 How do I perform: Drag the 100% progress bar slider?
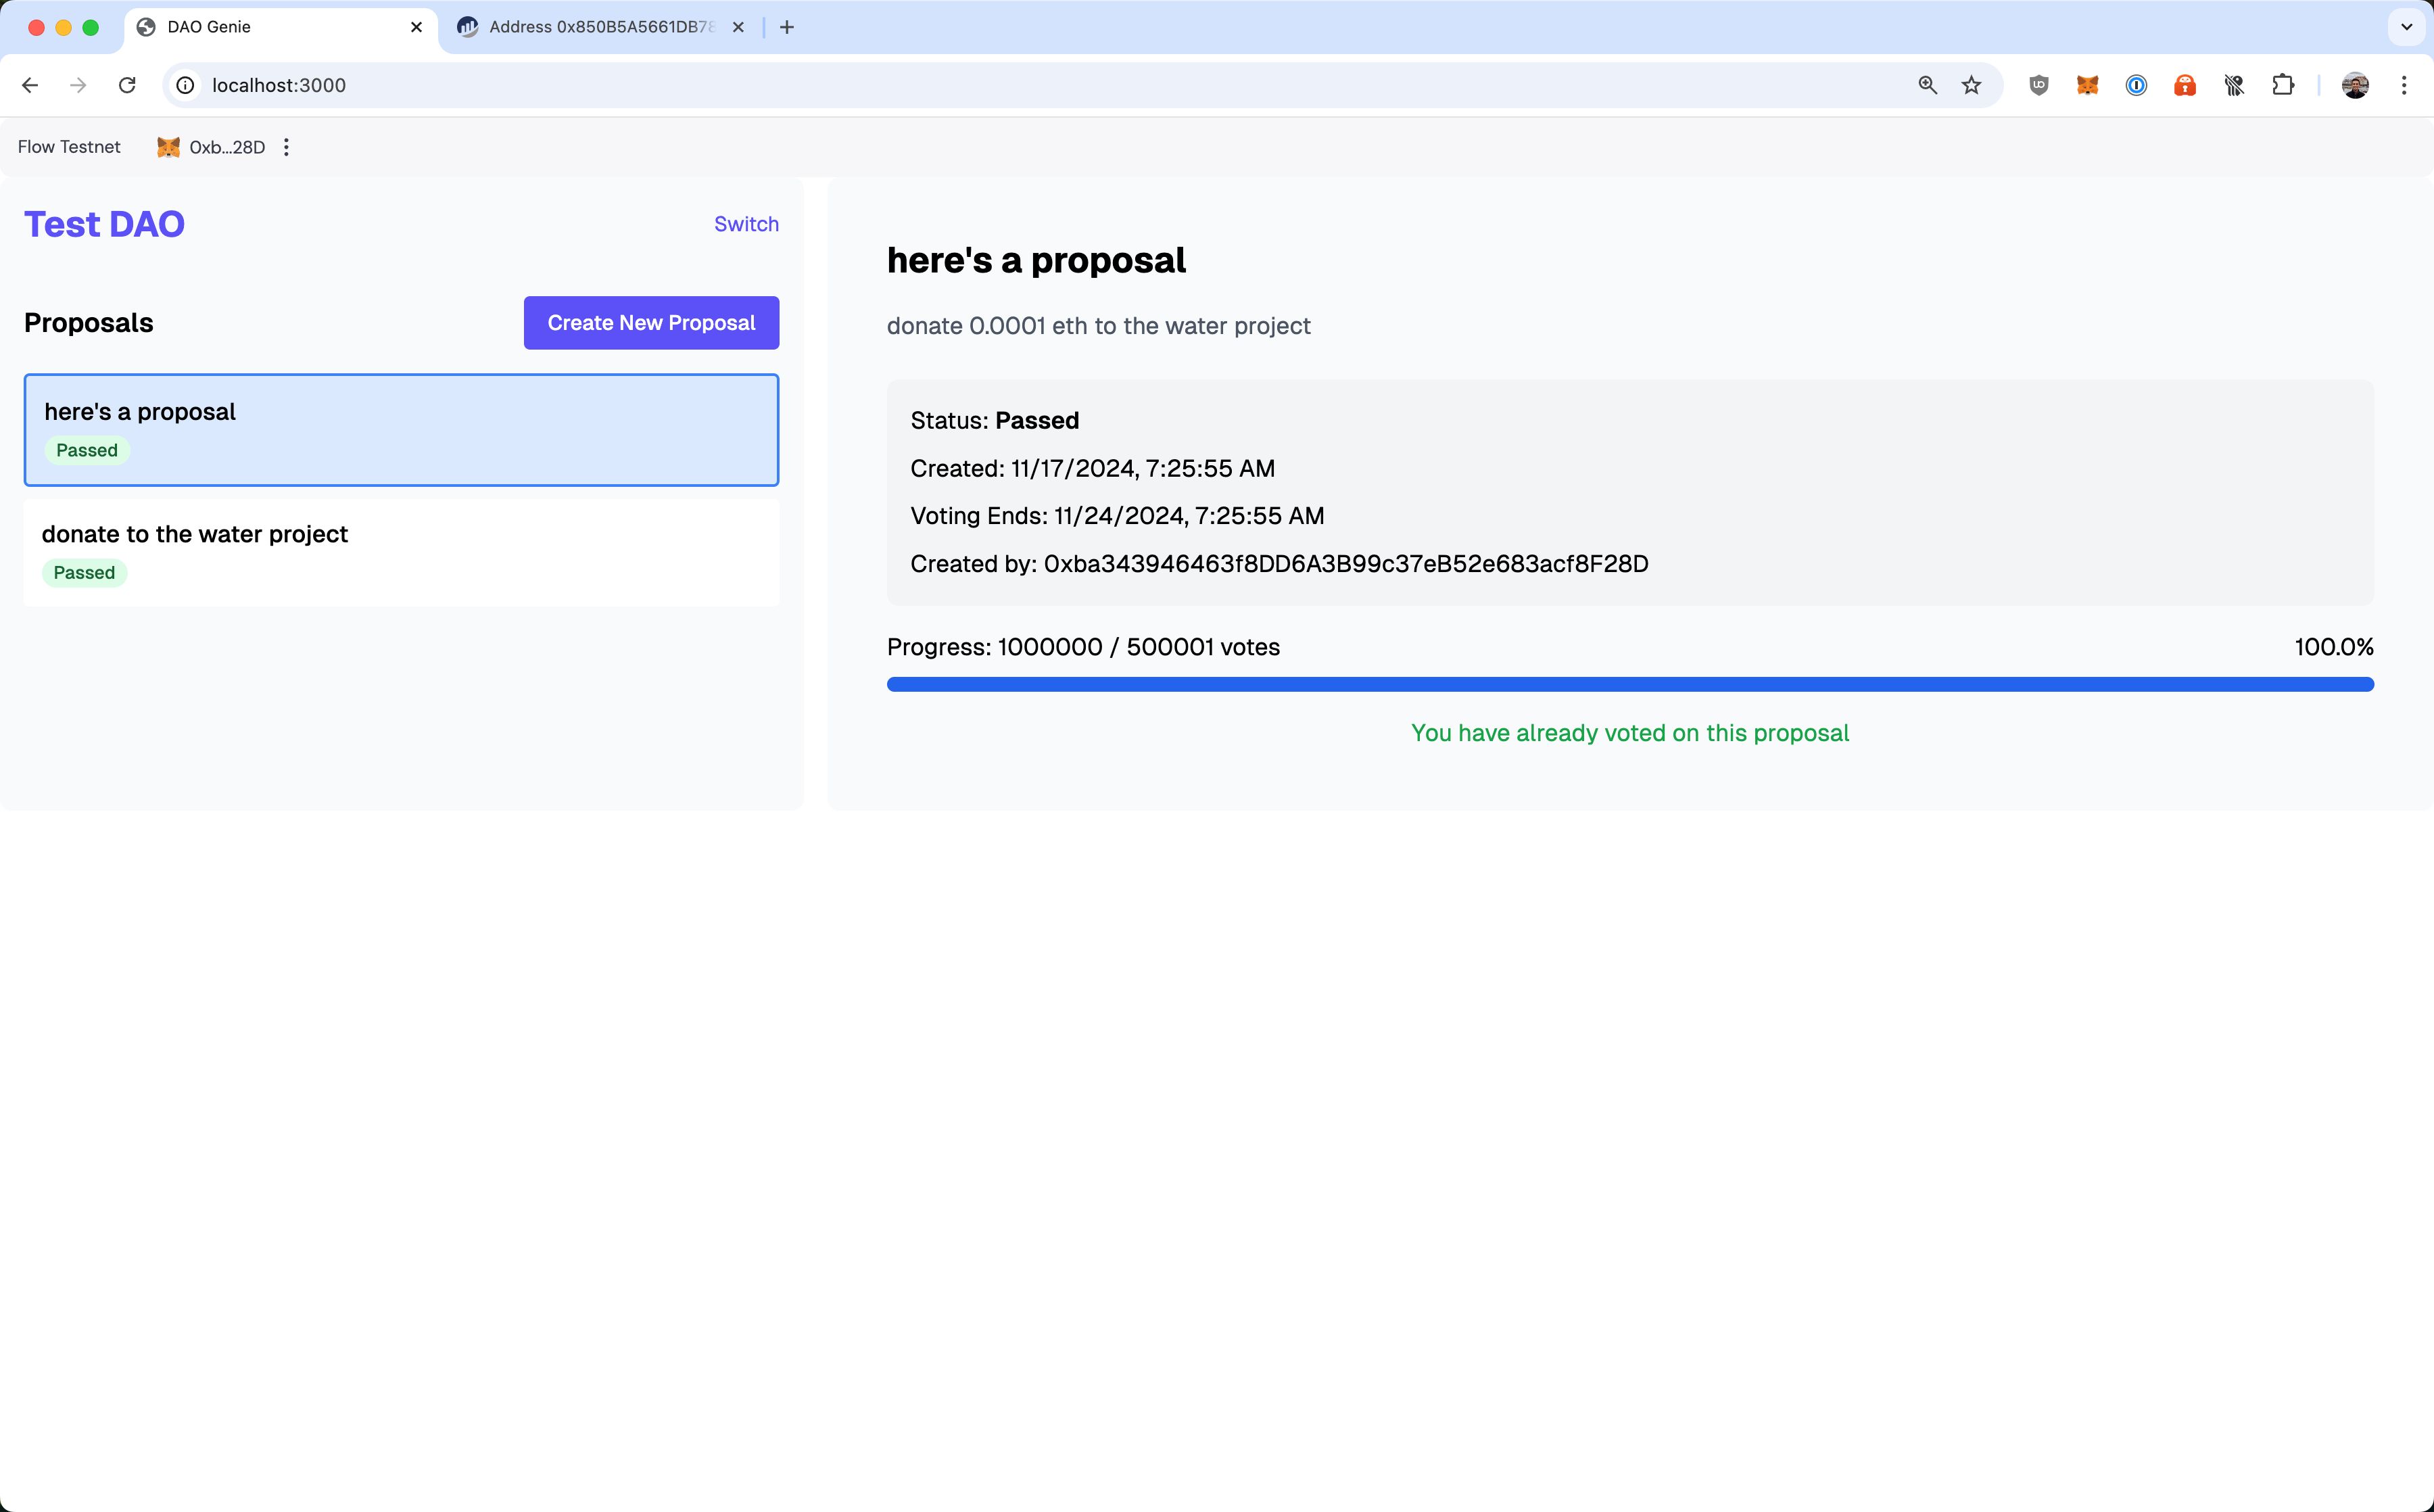coord(2370,683)
